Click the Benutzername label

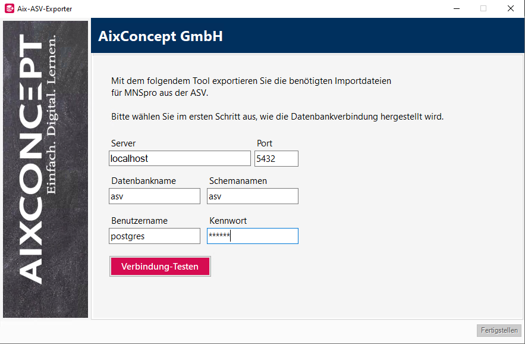[x=139, y=221]
